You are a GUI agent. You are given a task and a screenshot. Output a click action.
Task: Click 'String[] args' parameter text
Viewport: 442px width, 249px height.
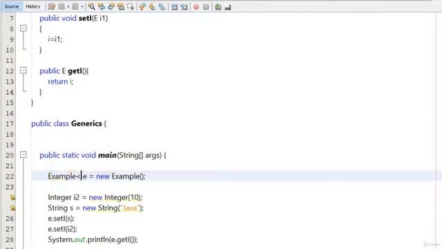coord(140,155)
